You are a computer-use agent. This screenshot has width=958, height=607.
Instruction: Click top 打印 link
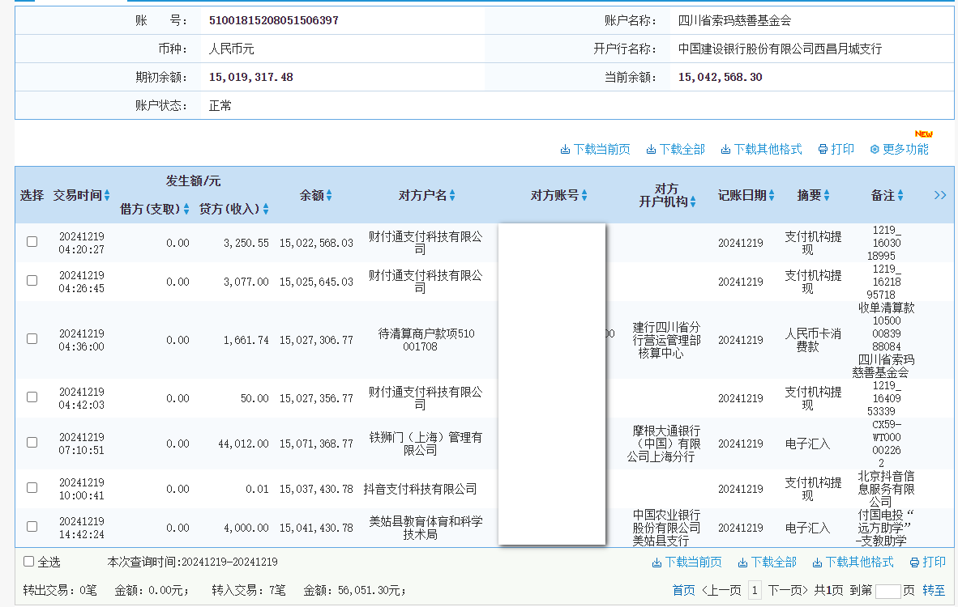coord(836,150)
